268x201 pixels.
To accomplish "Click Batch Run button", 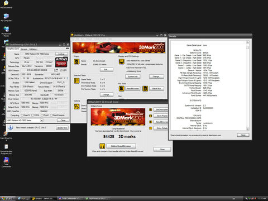I will pyautogui.click(x=156, y=89).
